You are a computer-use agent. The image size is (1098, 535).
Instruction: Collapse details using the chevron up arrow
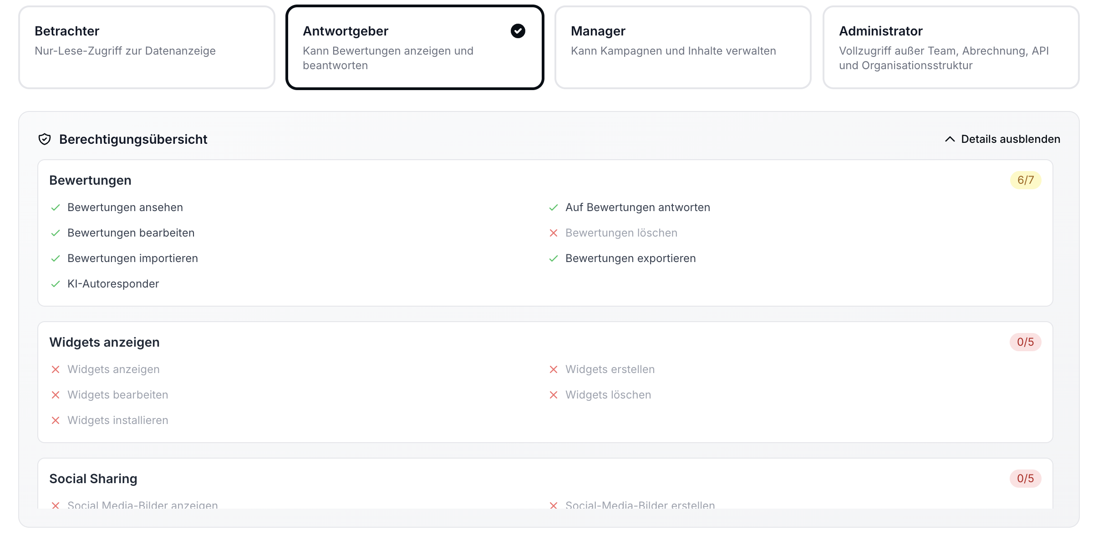(x=950, y=139)
